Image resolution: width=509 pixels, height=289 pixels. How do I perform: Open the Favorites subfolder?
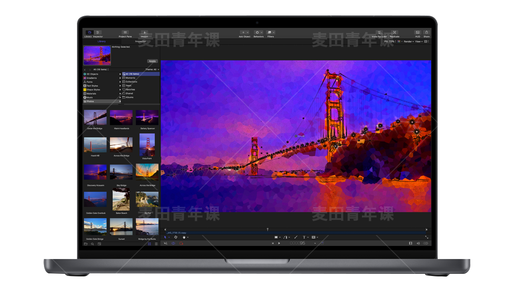pyautogui.click(x=141, y=90)
